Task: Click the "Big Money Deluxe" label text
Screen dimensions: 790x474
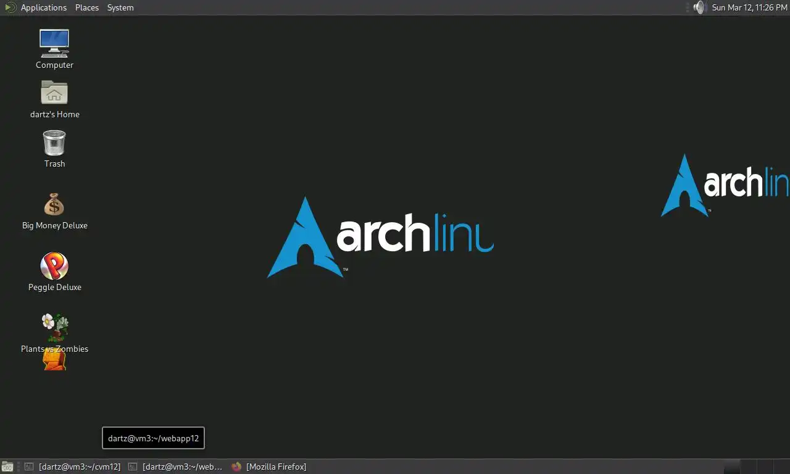Action: coord(55,225)
